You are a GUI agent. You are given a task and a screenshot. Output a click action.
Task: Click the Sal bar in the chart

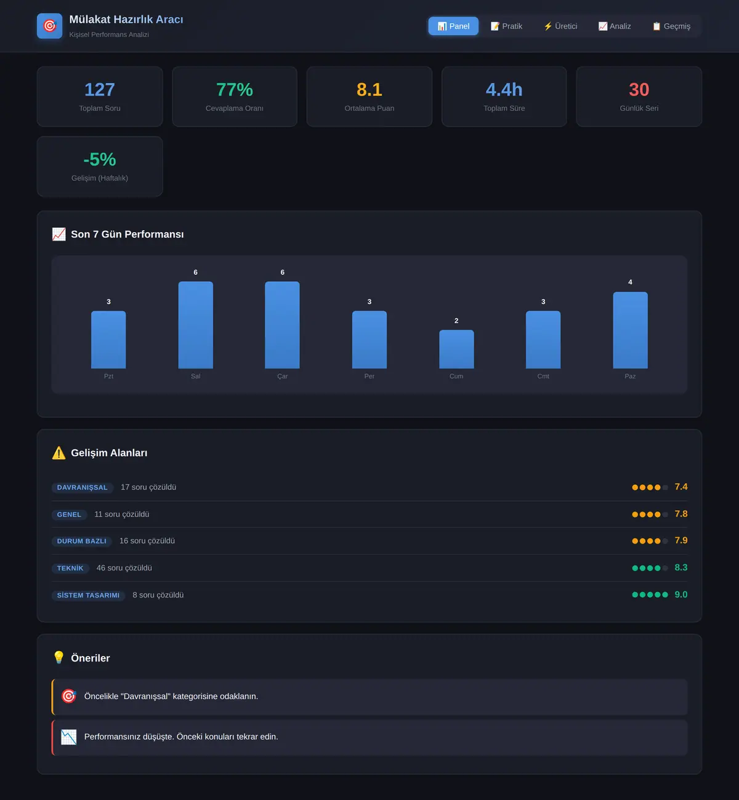pyautogui.click(x=196, y=325)
